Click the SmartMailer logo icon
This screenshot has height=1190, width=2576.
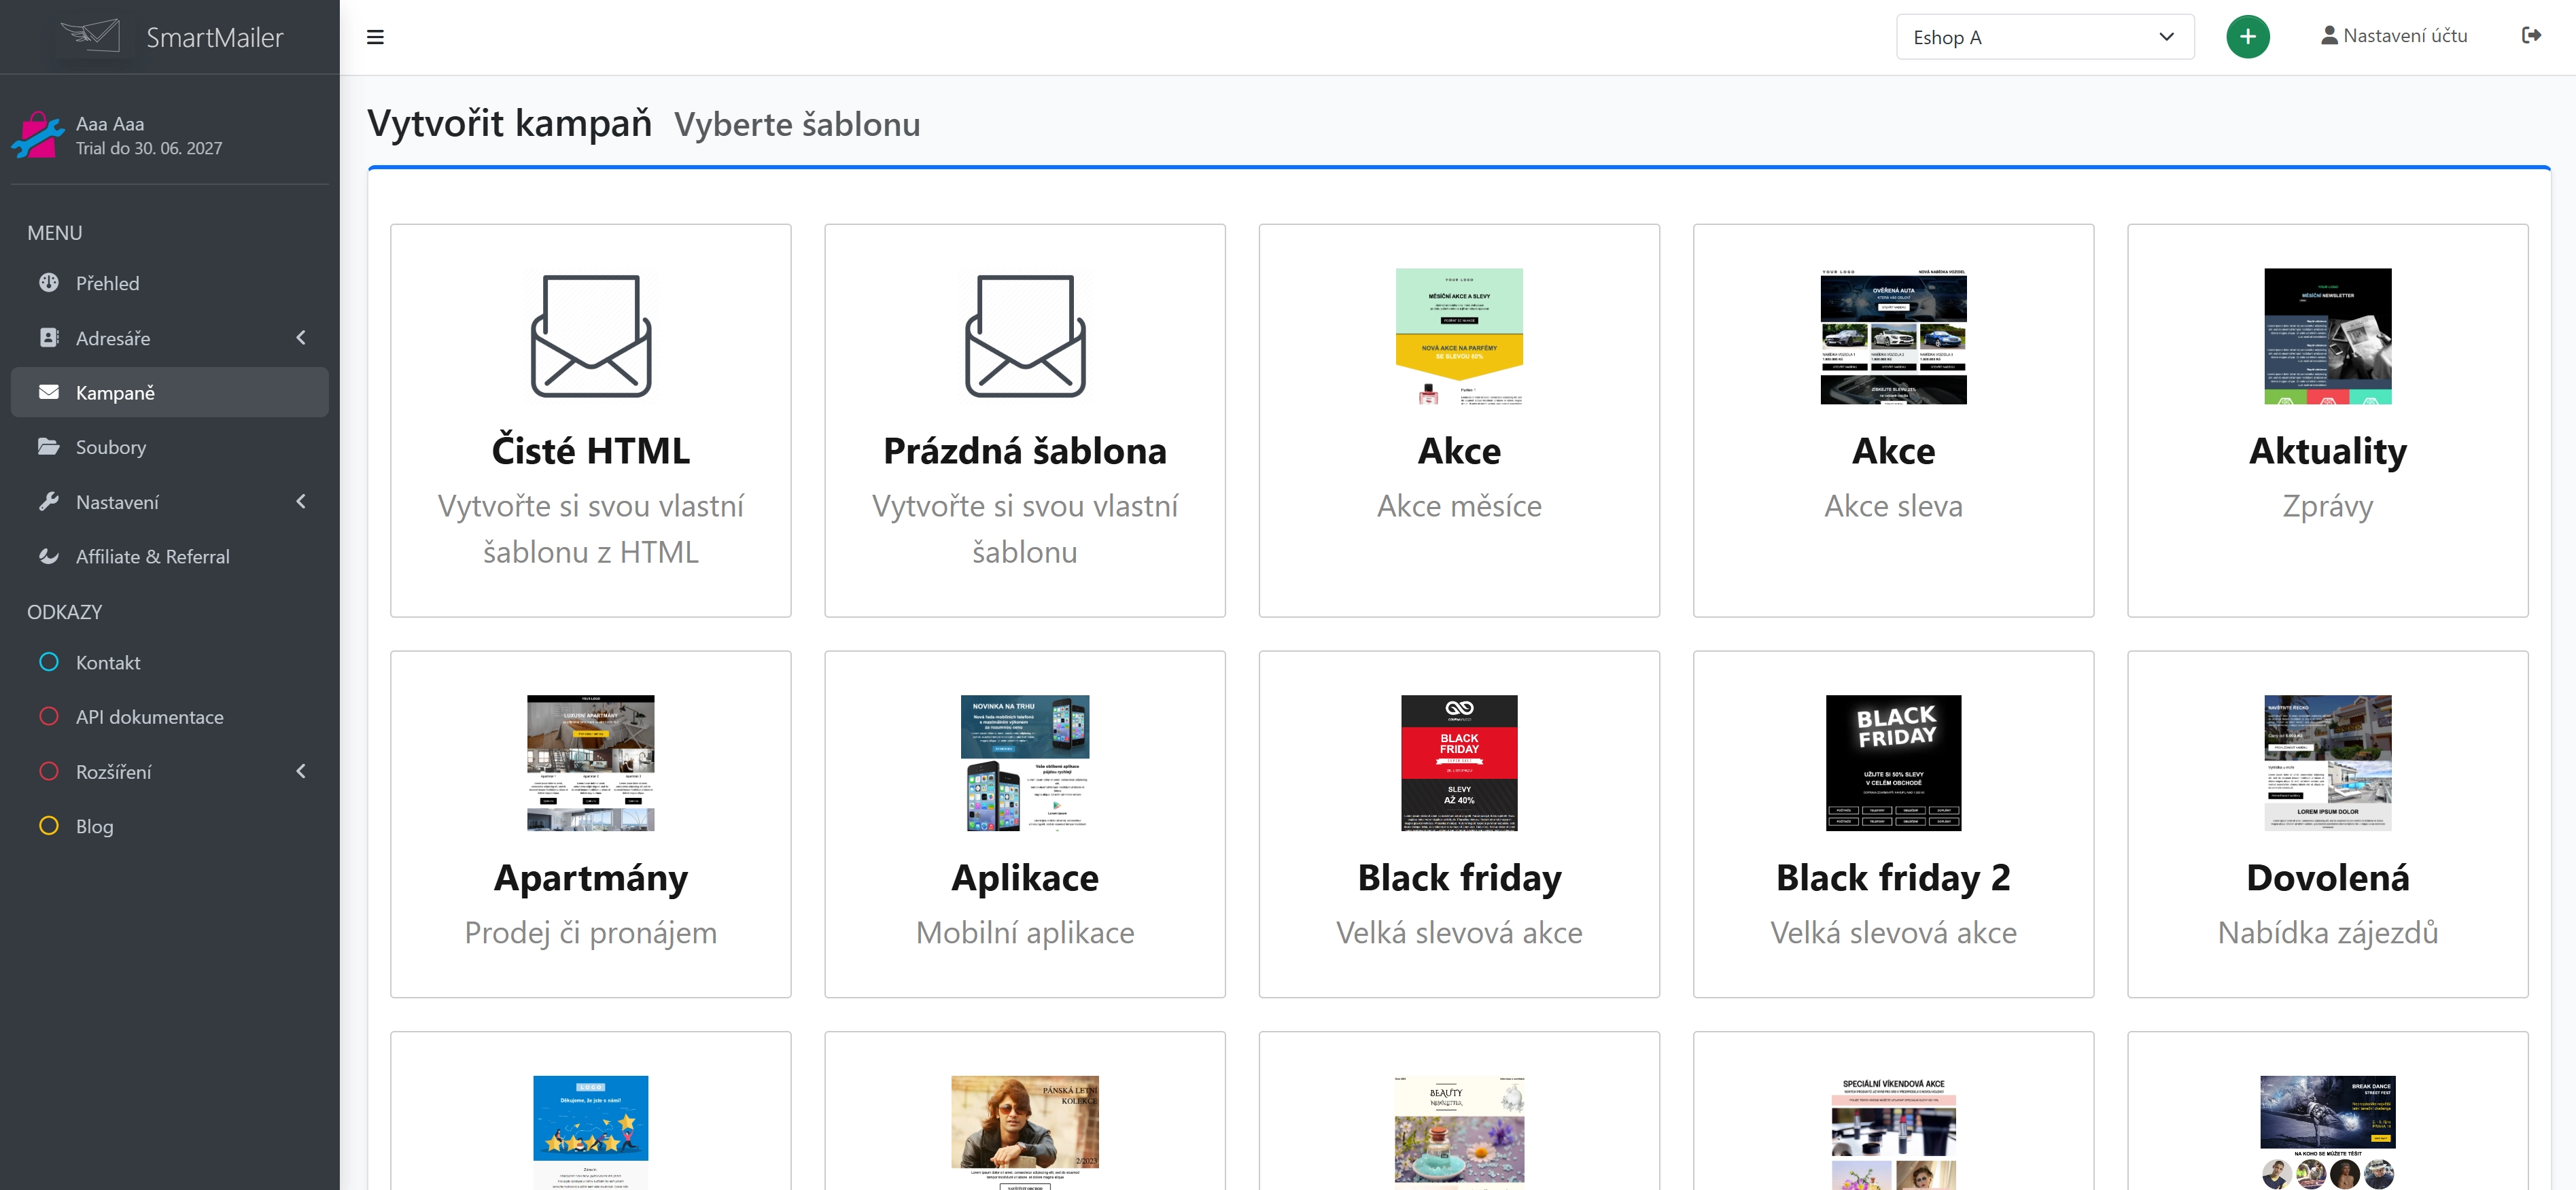tap(91, 36)
